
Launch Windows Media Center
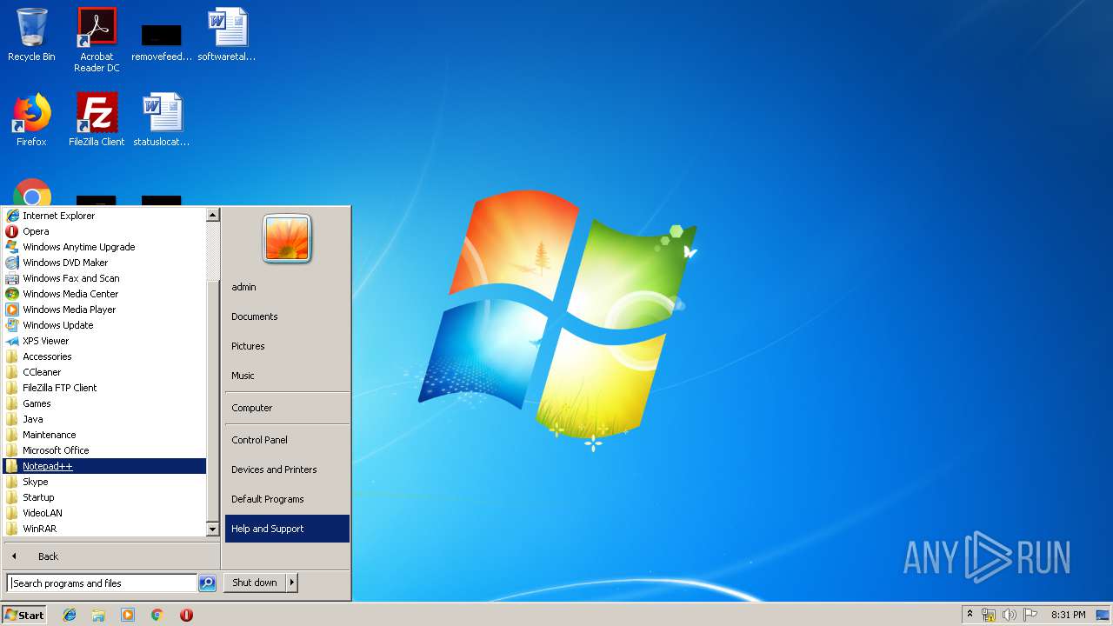click(x=104, y=294)
